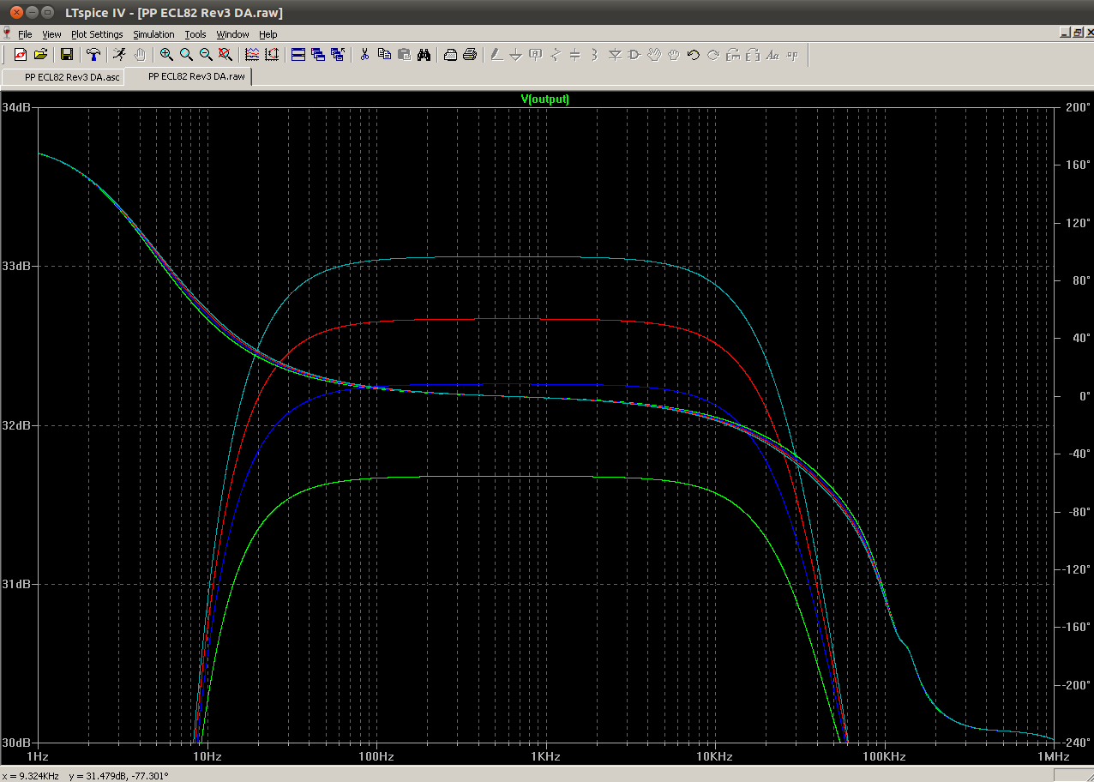
Task: Click the V(output) trace label
Action: point(545,99)
